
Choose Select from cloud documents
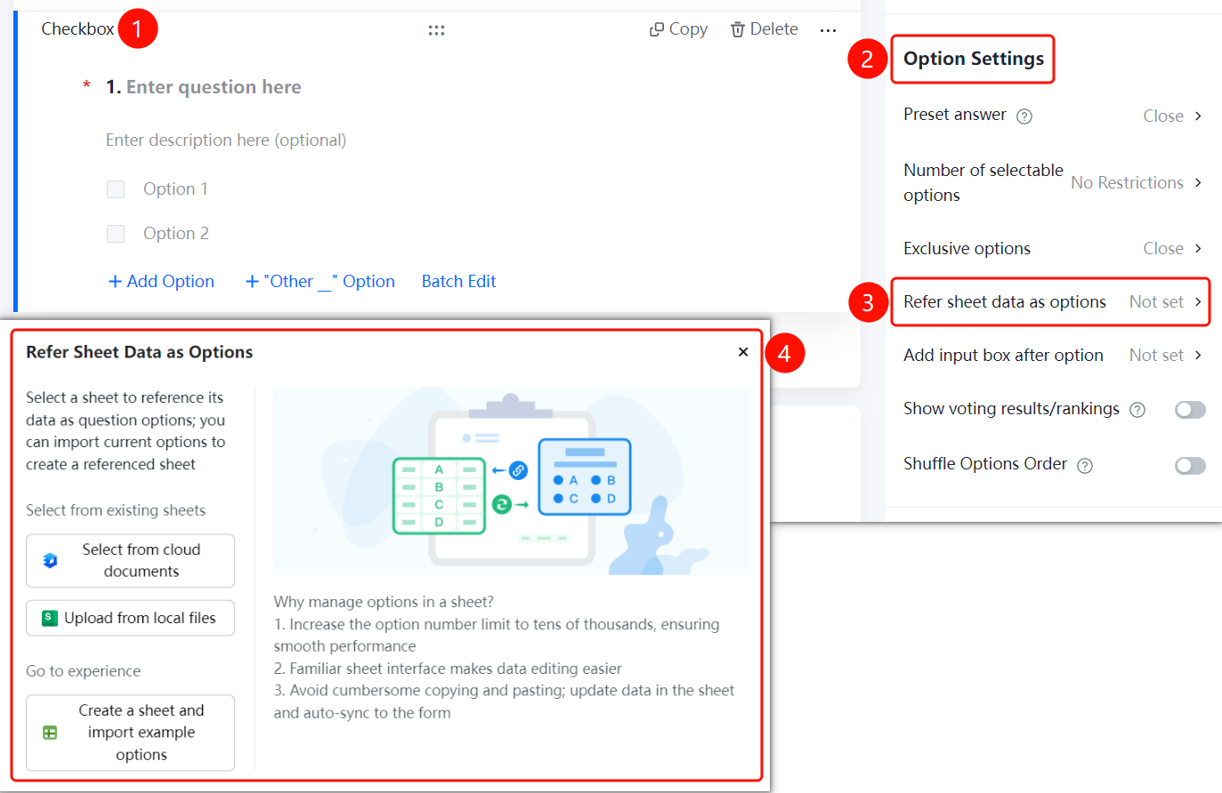click(x=130, y=561)
